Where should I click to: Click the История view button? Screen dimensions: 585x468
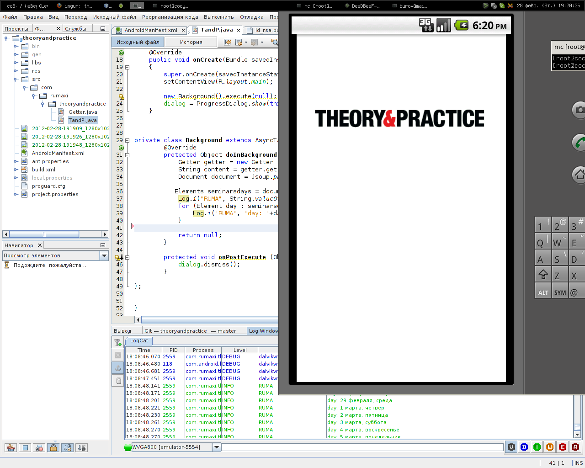(x=191, y=42)
